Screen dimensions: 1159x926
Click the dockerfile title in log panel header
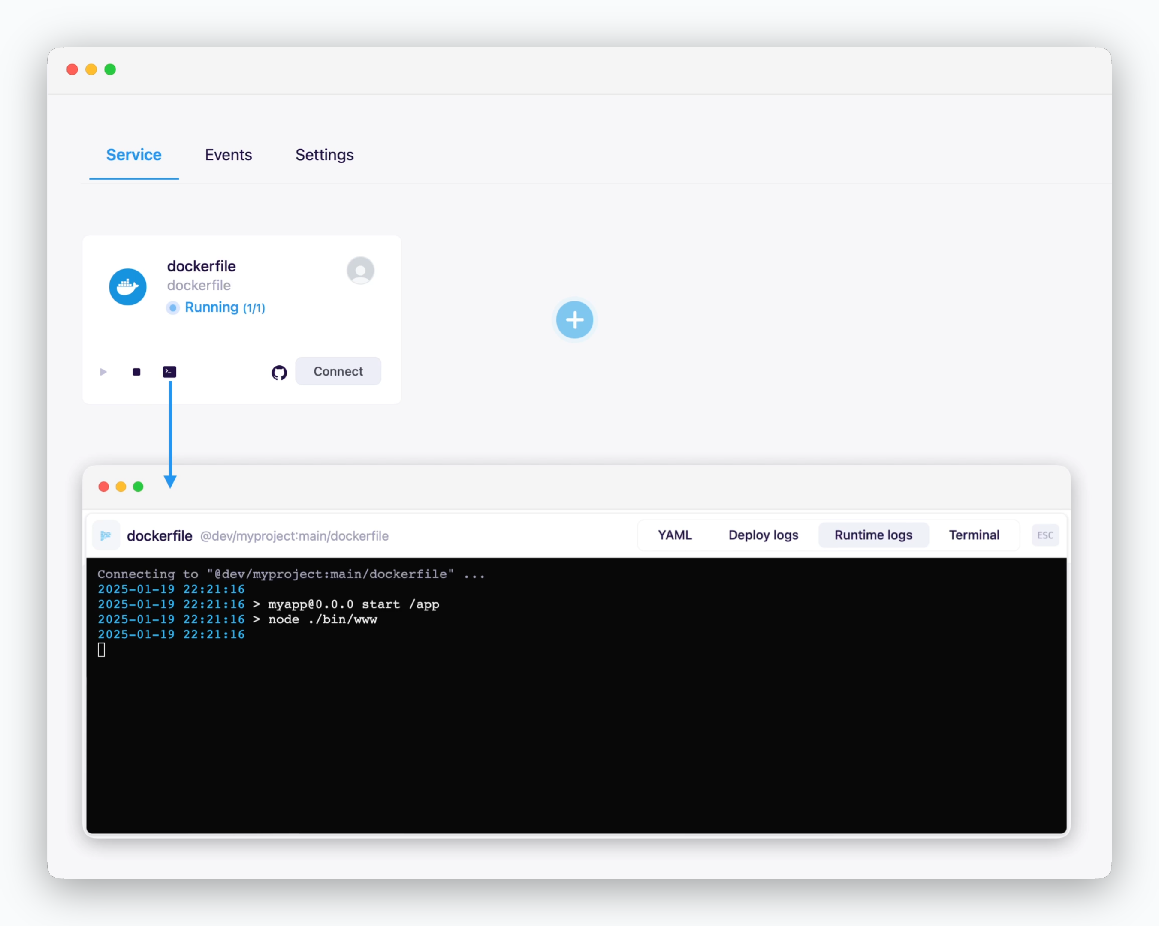(160, 535)
